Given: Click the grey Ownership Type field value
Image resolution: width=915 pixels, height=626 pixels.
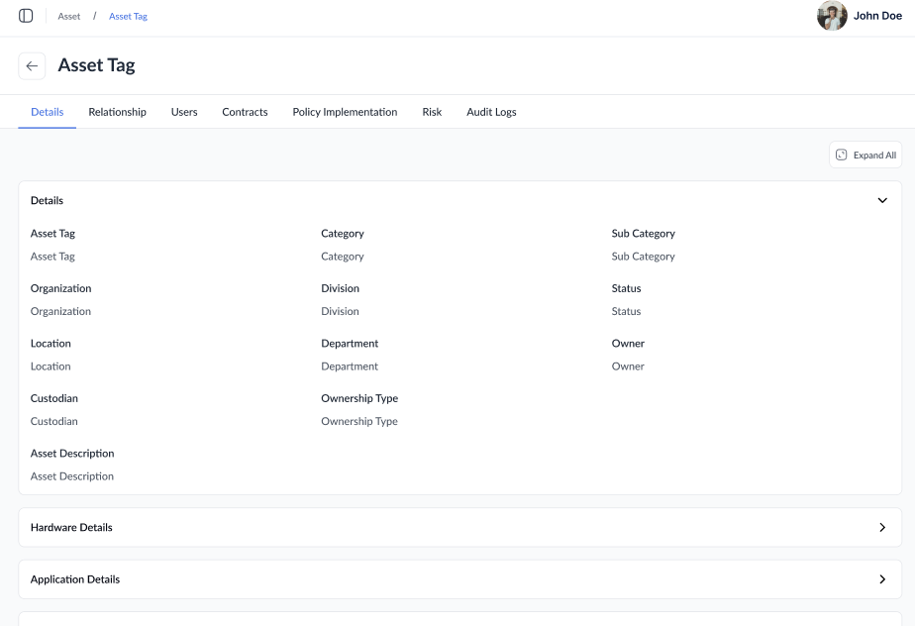Looking at the screenshot, I should 359,421.
